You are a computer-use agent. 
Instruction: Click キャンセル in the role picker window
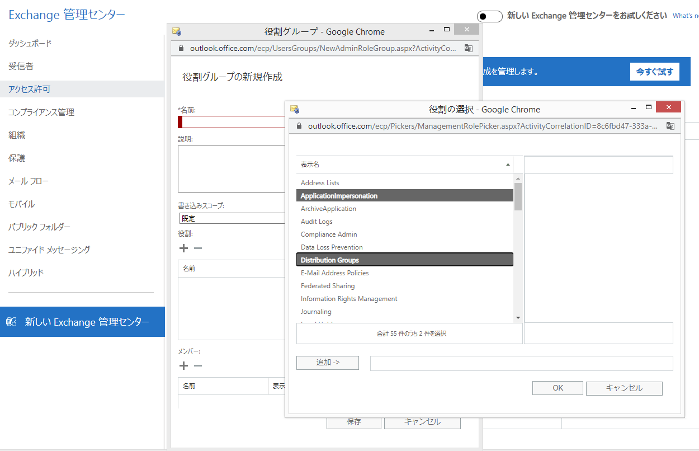click(625, 388)
